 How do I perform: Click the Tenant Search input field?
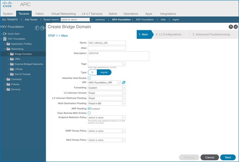[75, 19]
